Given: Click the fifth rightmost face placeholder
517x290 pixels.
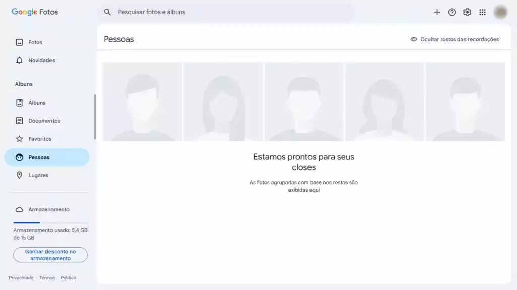Looking at the screenshot, I should (465, 102).
